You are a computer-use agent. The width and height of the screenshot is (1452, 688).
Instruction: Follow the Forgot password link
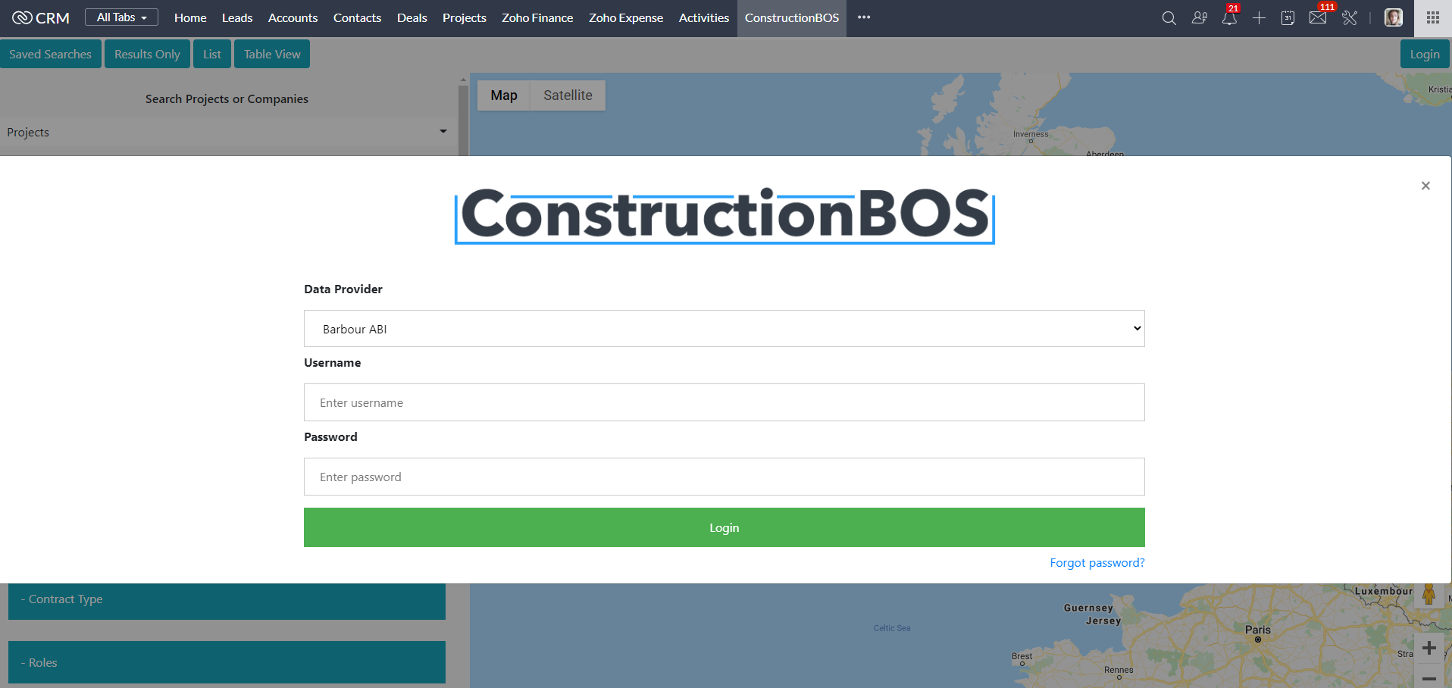[1097, 563]
